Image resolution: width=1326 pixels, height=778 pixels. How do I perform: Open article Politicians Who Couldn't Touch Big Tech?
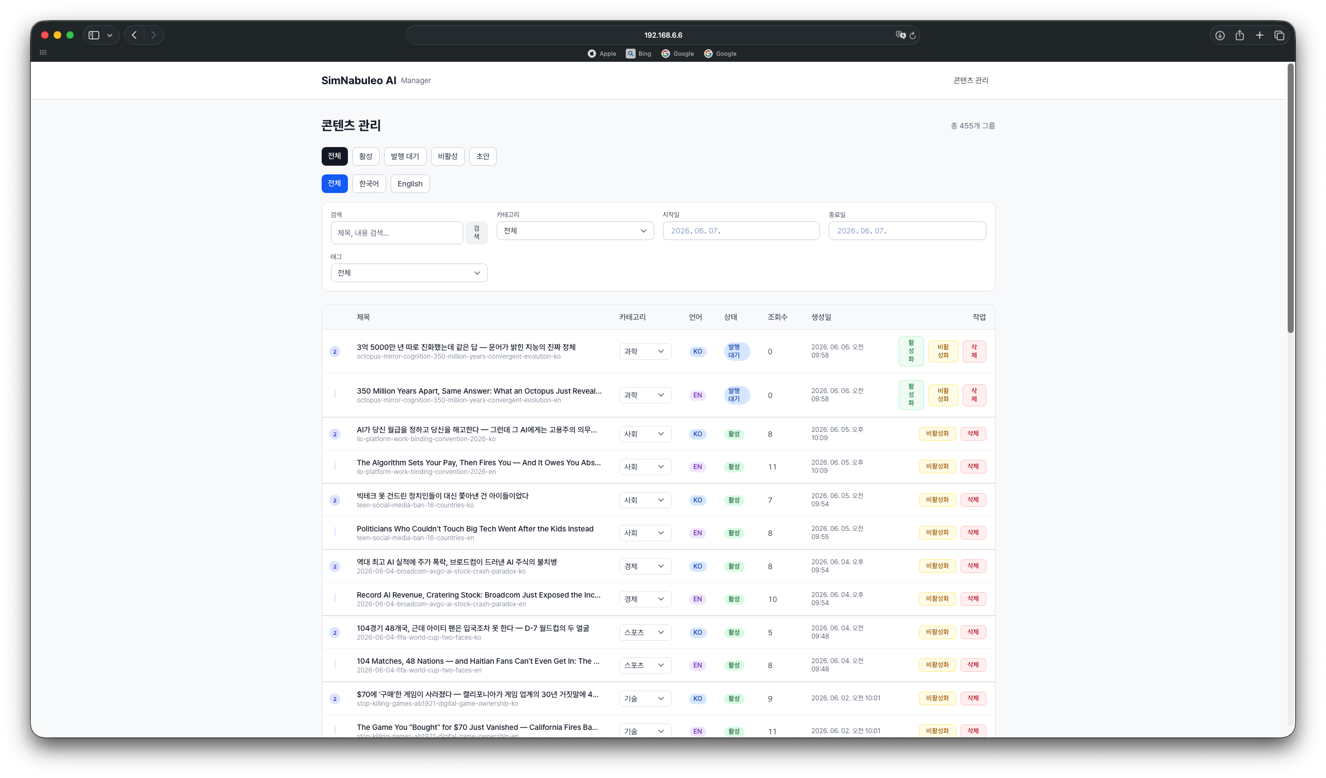pyautogui.click(x=475, y=529)
